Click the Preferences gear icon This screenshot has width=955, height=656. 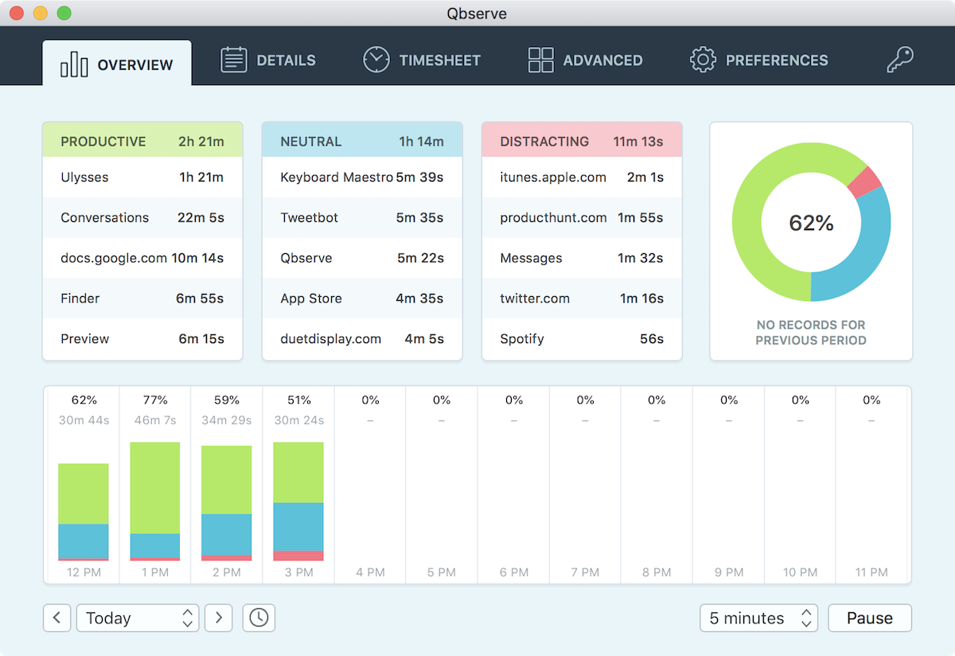[x=703, y=59]
